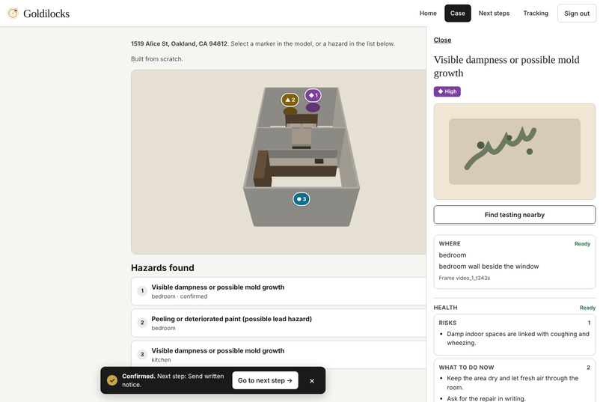Click the High severity badge
This screenshot has height=402, width=603.
[x=447, y=91]
